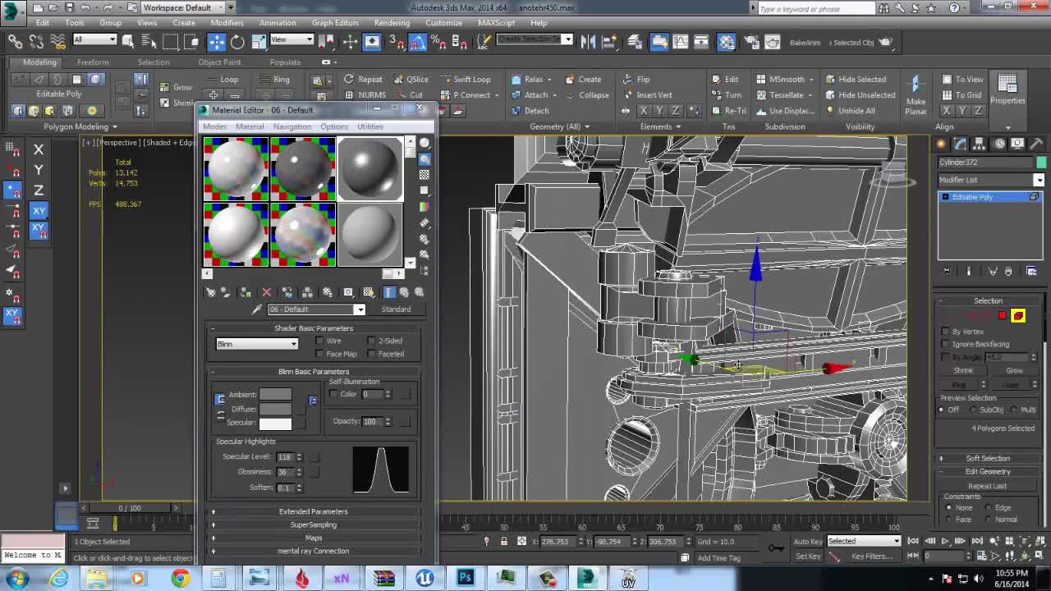1051x591 pixels.
Task: Toggle the Angle Snap icon
Action: tap(417, 42)
